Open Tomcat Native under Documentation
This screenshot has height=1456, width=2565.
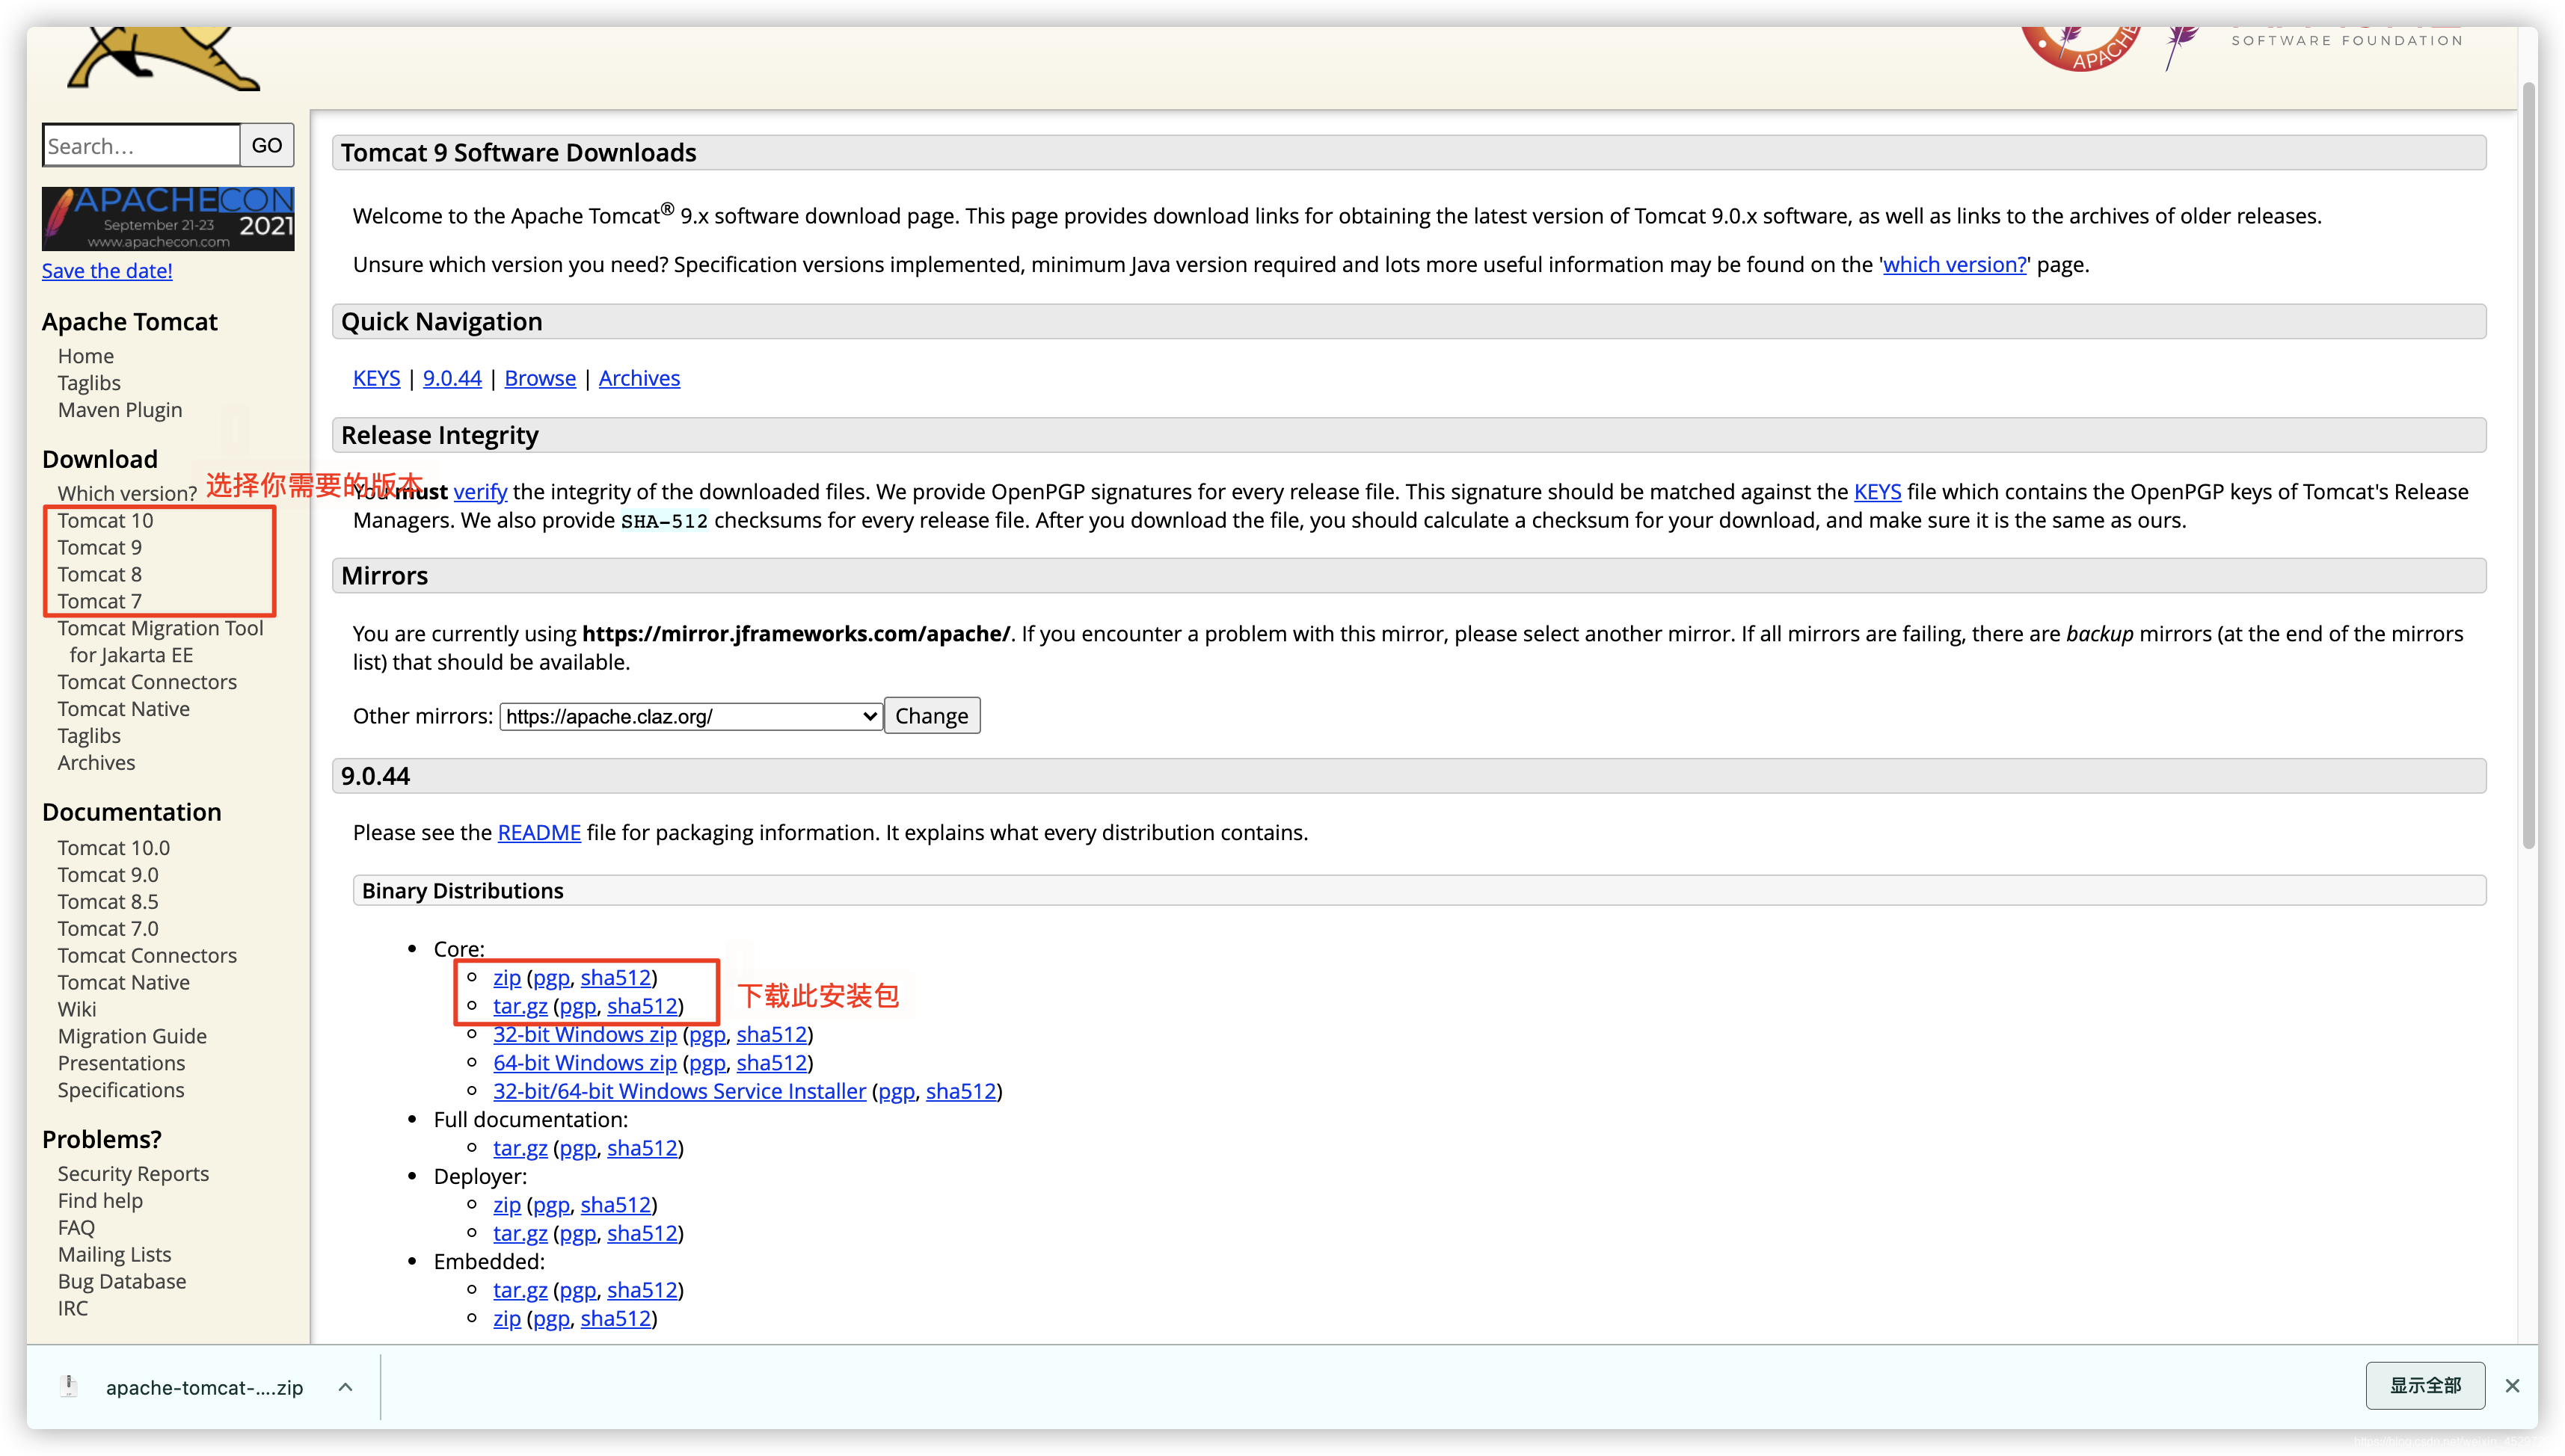coord(124,983)
